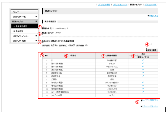Click the bullet icon before このページのトップへ
Viewport: 166px width, 114px height.
tap(141, 106)
